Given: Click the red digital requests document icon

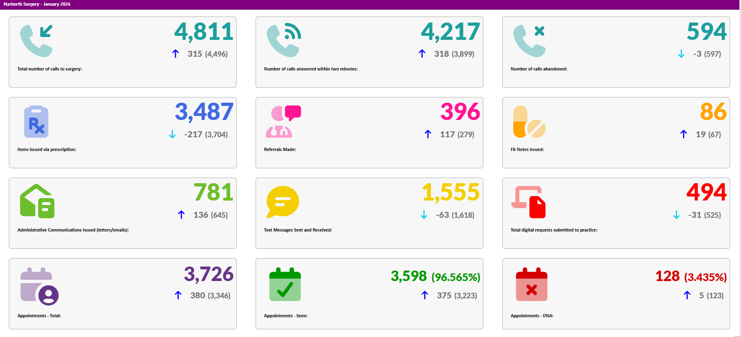Looking at the screenshot, I should (x=529, y=202).
